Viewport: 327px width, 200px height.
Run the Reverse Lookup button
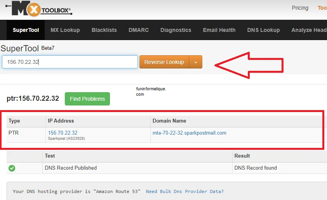click(x=164, y=62)
